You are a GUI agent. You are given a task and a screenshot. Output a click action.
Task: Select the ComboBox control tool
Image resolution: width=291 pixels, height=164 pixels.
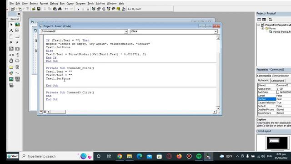coord(11,49)
